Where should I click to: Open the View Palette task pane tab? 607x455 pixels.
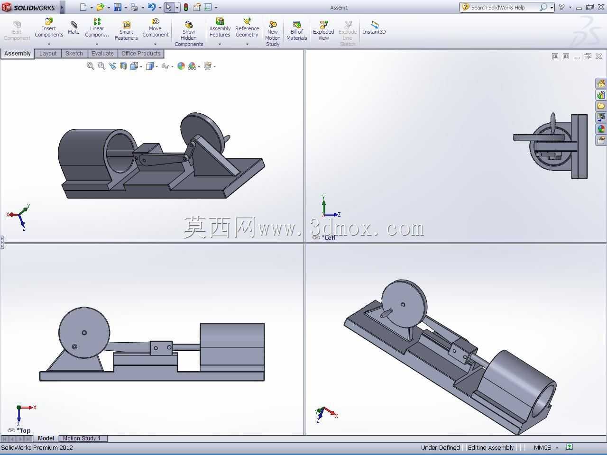click(601, 117)
